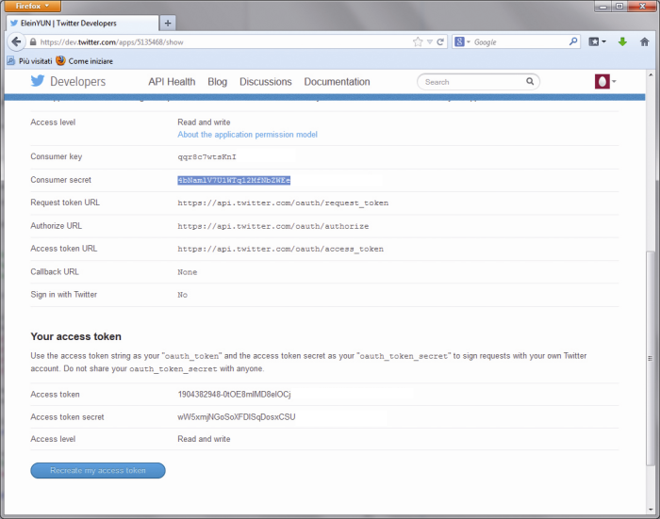The image size is (660, 519).
Task: Open the Discussions nav link
Action: (x=265, y=82)
